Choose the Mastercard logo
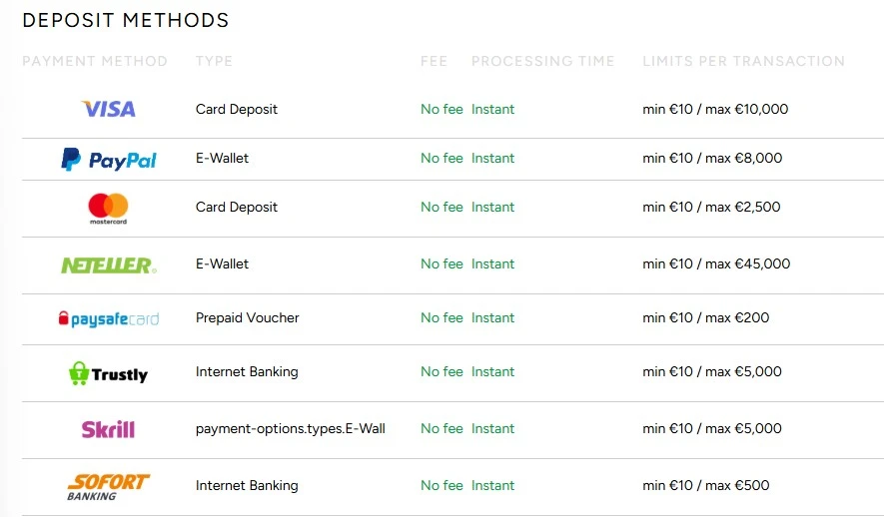Screen dimensions: 884x517 coord(108,208)
